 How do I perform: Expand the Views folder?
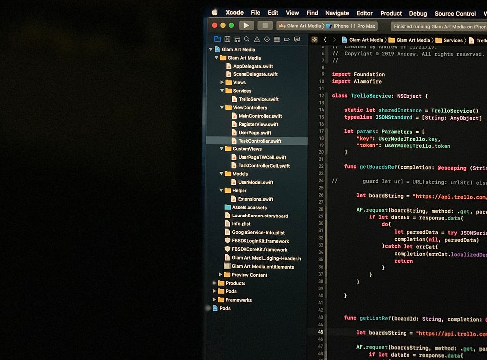coord(222,82)
